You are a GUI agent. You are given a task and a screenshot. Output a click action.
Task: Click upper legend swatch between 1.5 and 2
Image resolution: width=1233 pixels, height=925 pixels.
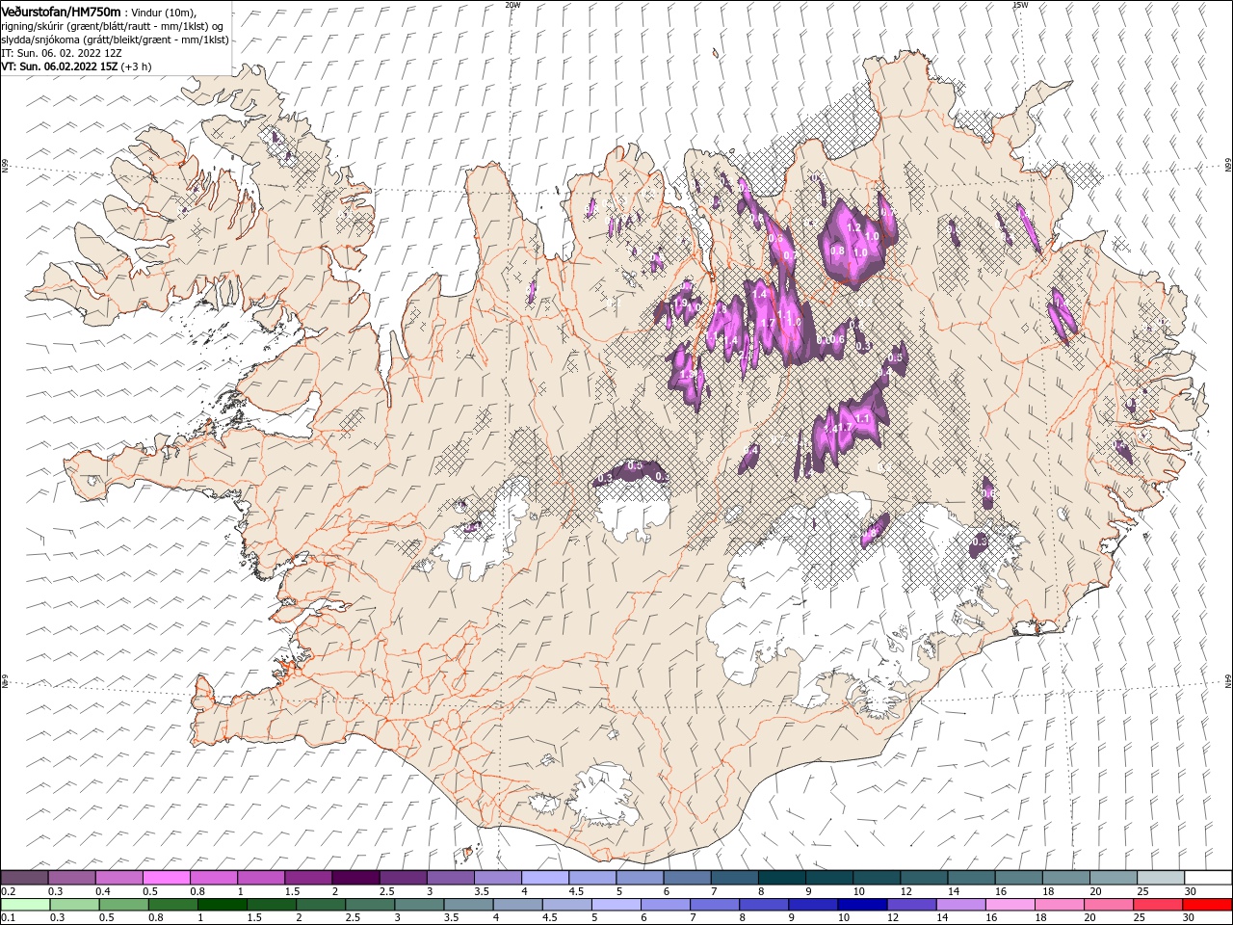[x=307, y=878]
